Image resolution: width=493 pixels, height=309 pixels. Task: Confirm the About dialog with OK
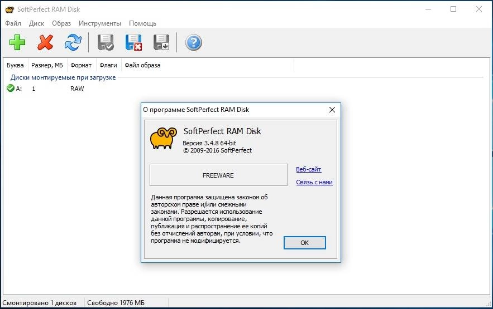coord(304,243)
